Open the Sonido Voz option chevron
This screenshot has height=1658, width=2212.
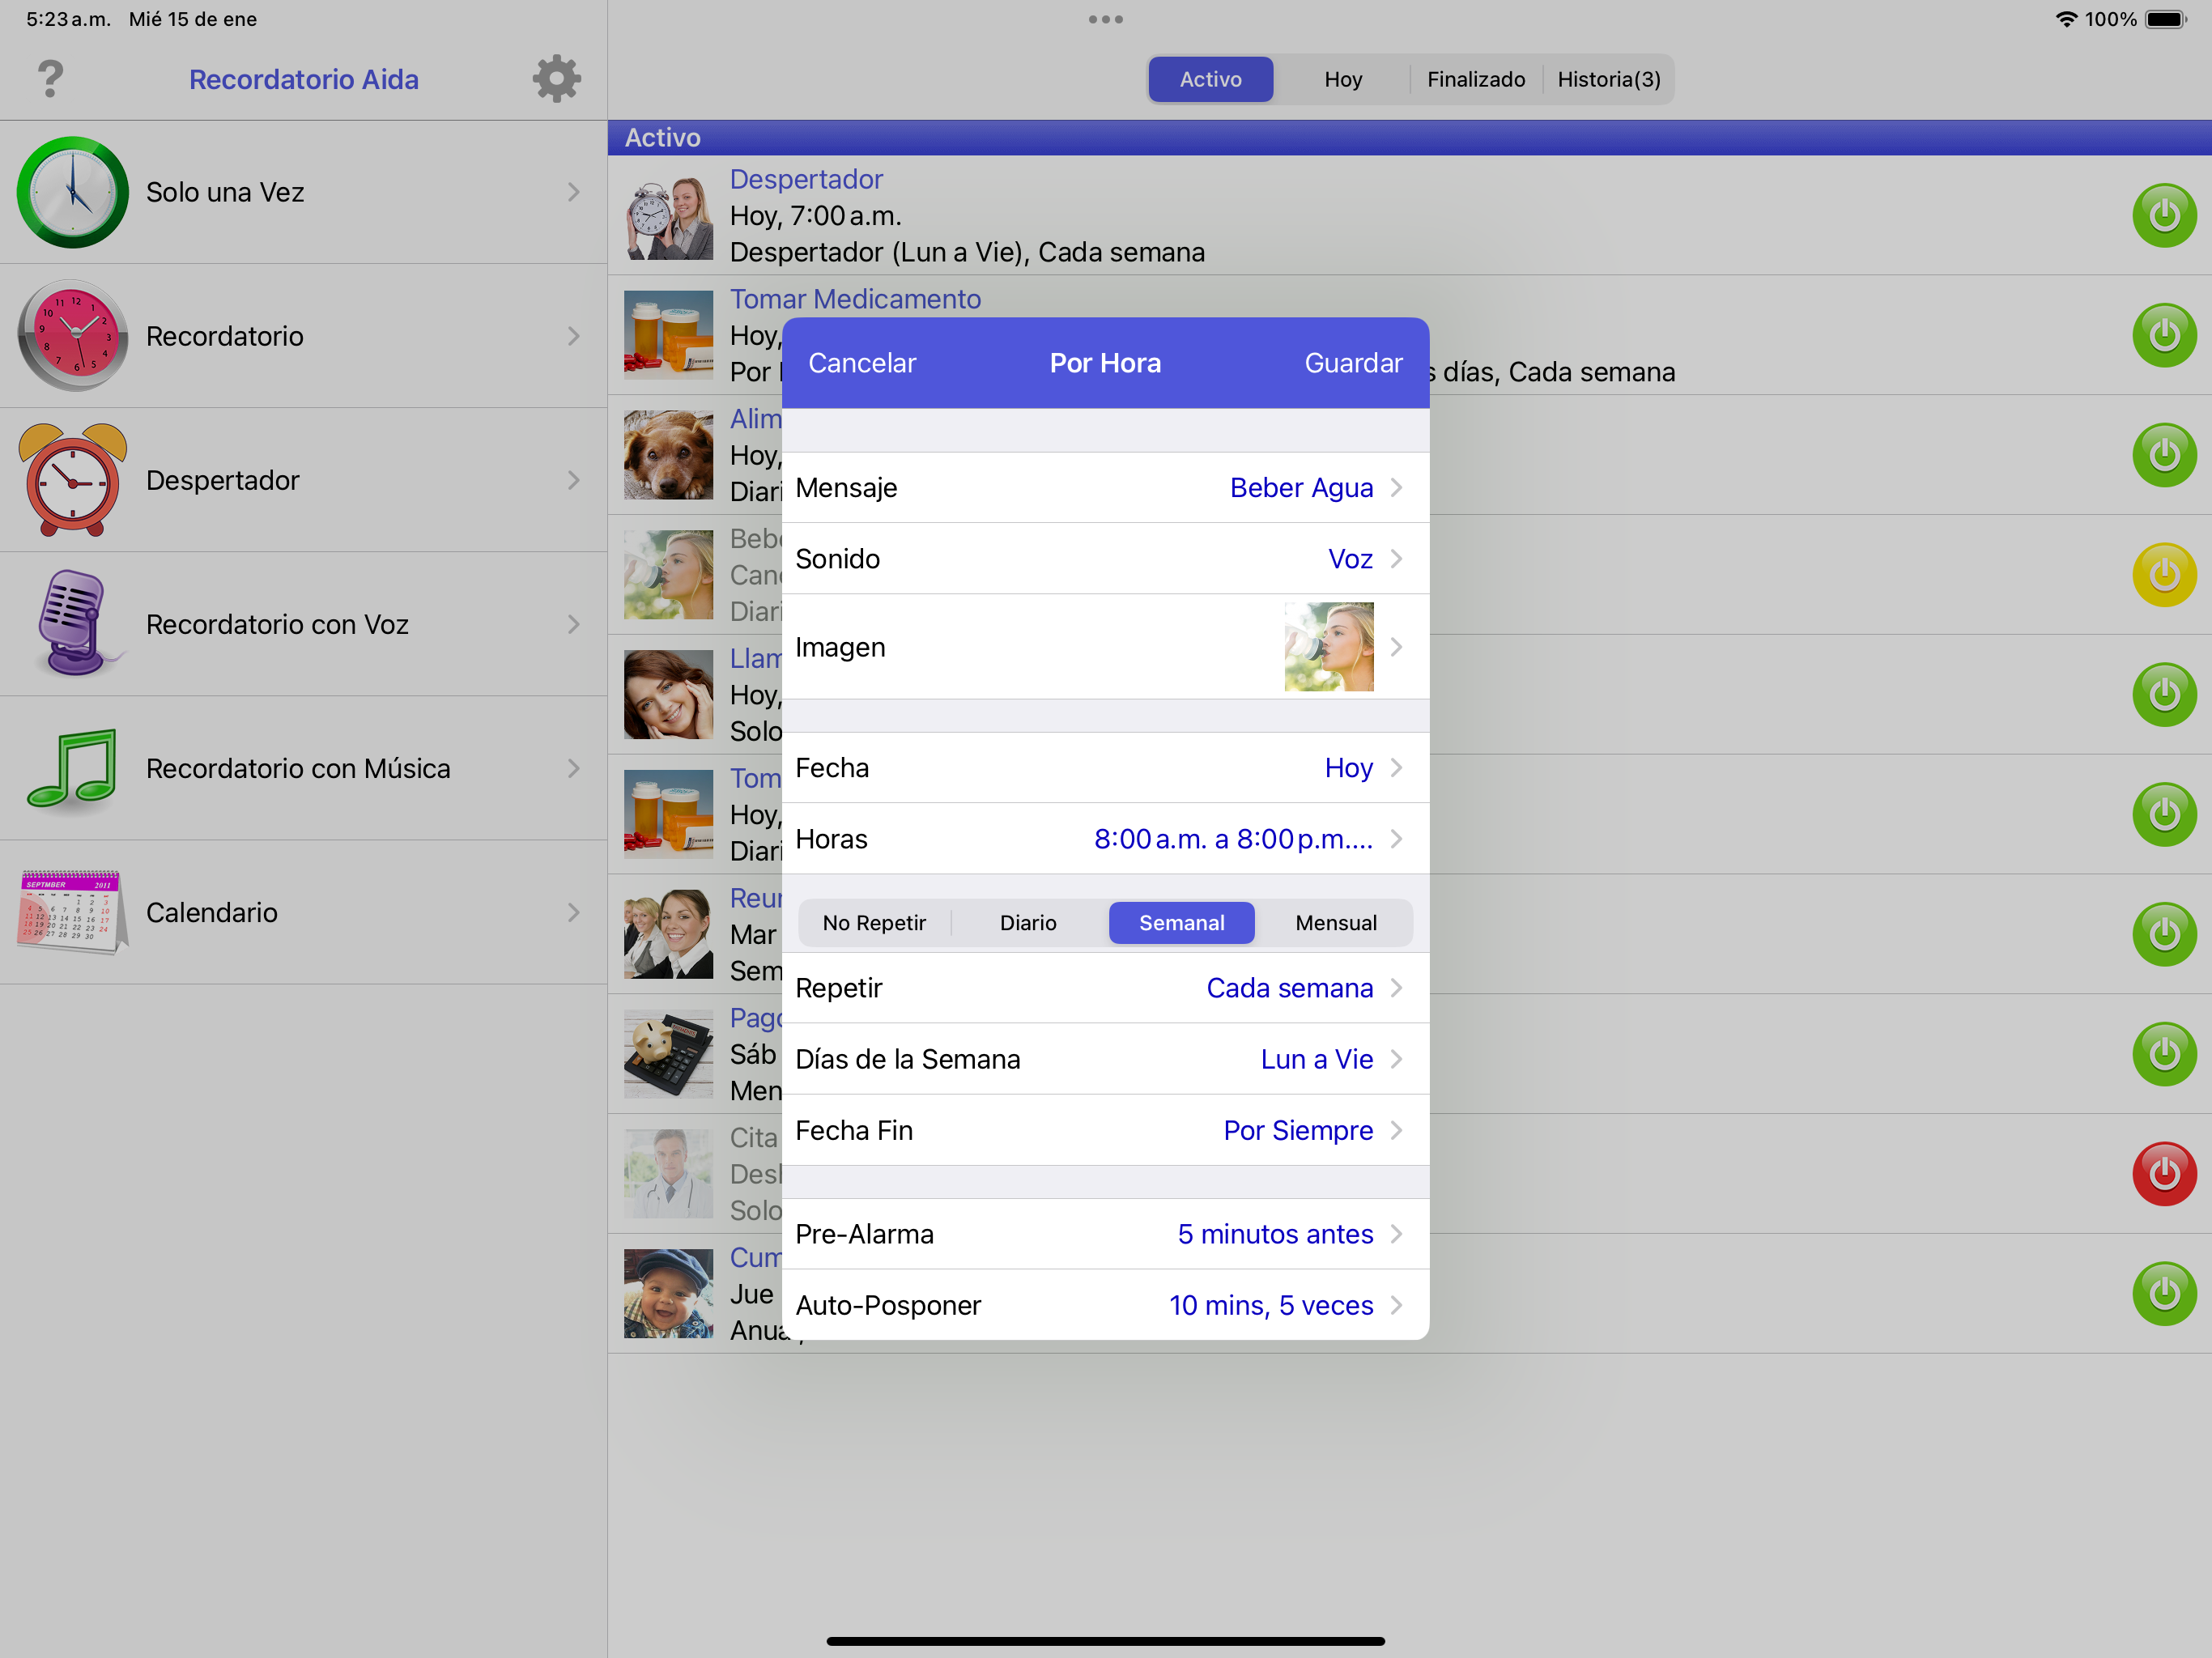pos(1396,559)
